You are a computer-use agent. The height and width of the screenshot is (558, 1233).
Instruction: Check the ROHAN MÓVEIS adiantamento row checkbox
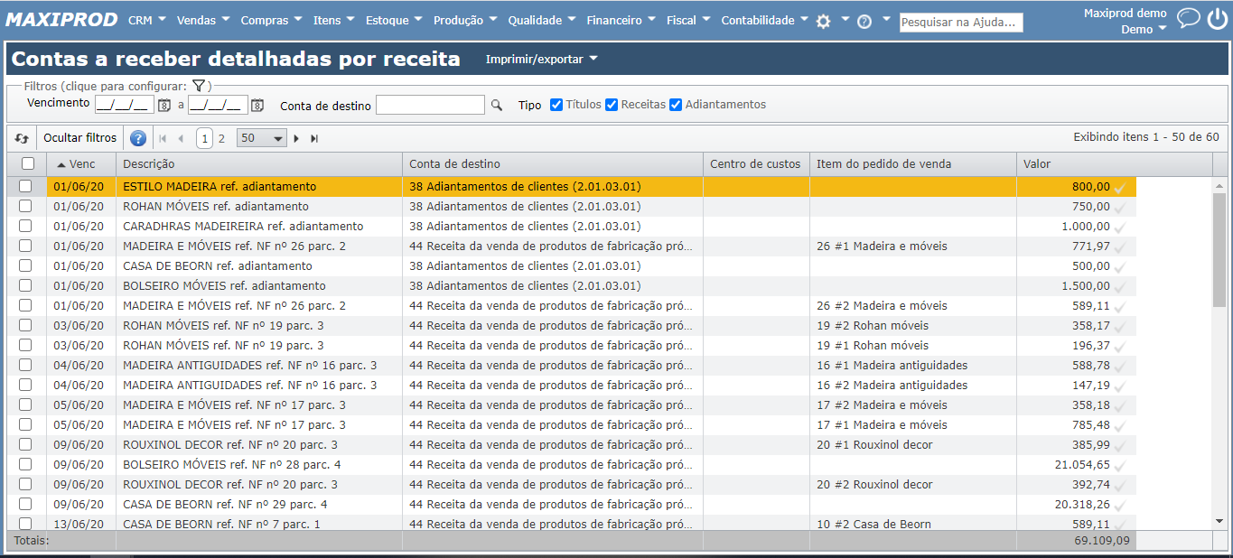point(25,206)
